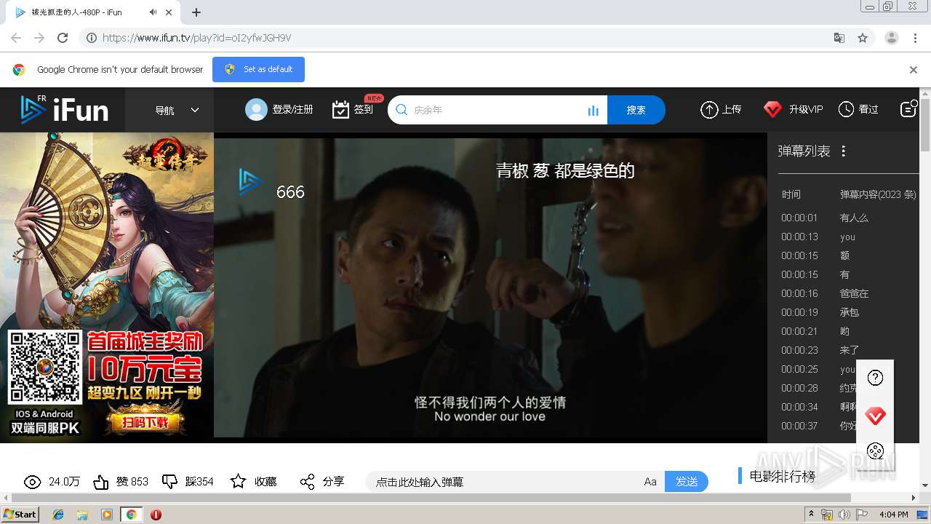Open Chrome taskbar button
Image resolution: width=931 pixels, height=524 pixels.
pos(131,515)
